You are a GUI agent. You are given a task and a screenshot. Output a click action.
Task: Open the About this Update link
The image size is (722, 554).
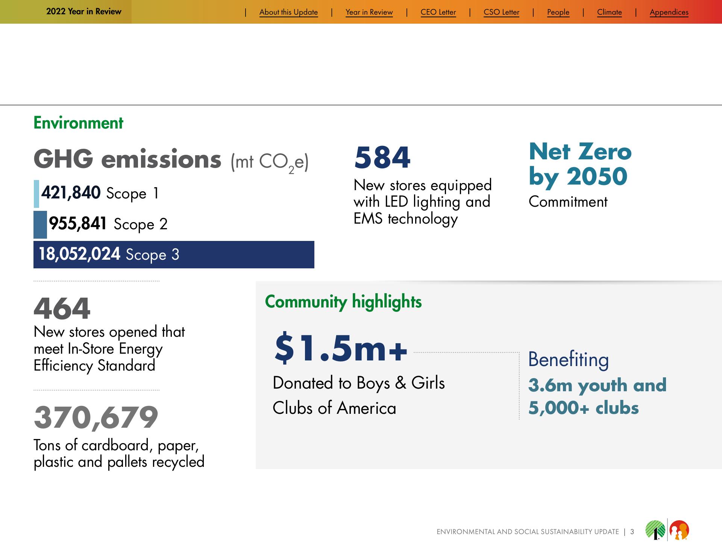tap(288, 12)
